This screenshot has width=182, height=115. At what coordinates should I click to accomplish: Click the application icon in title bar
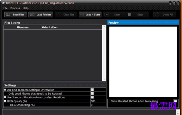pos(3,3)
